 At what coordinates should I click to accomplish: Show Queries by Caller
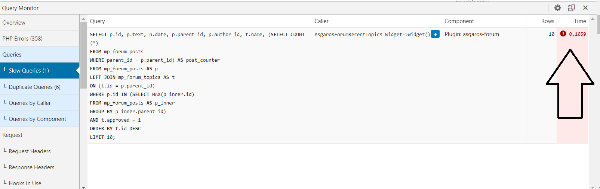pos(30,103)
